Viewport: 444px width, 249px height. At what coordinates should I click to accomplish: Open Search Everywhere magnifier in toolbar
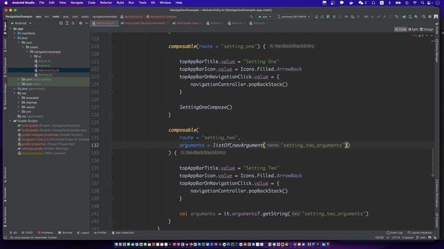coord(424,17)
